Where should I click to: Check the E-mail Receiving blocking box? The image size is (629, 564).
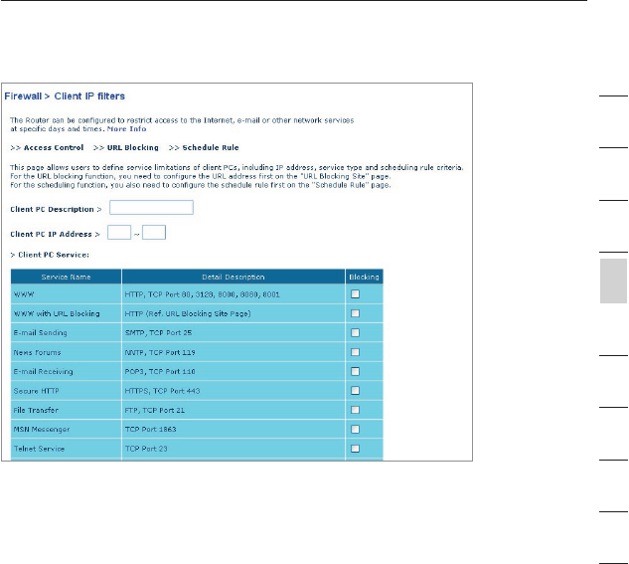(355, 371)
